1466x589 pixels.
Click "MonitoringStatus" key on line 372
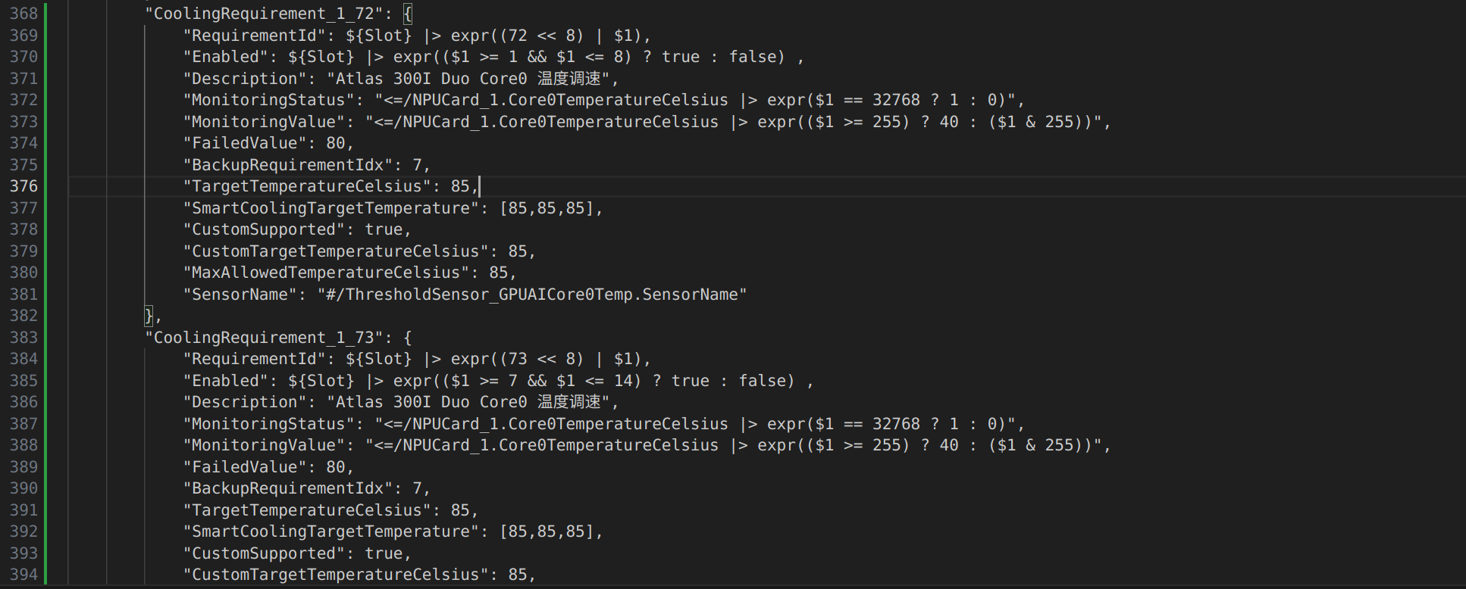268,100
